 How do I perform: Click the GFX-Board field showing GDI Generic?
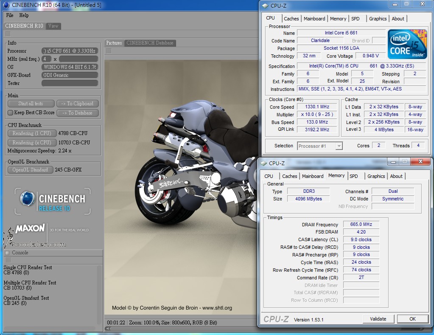coord(70,75)
